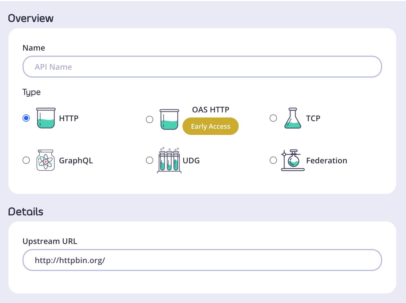406x303 pixels.
Task: Click the UDG test tubes icon
Action: [x=169, y=160]
